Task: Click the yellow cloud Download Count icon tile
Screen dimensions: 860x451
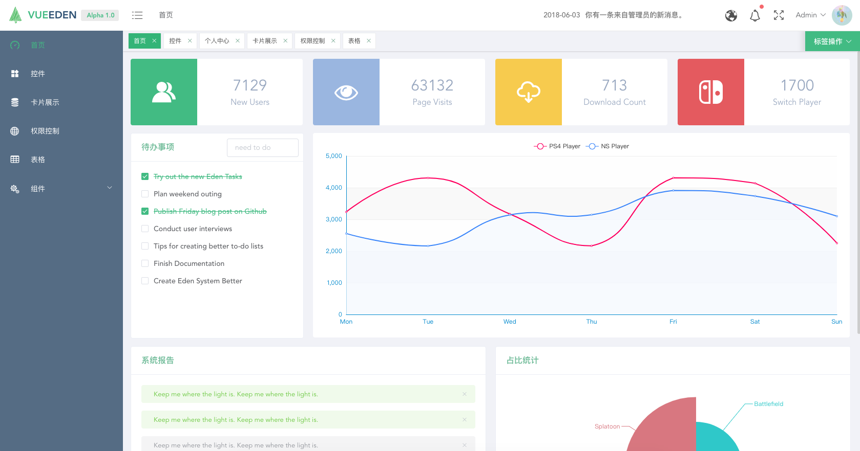Action: point(529,92)
